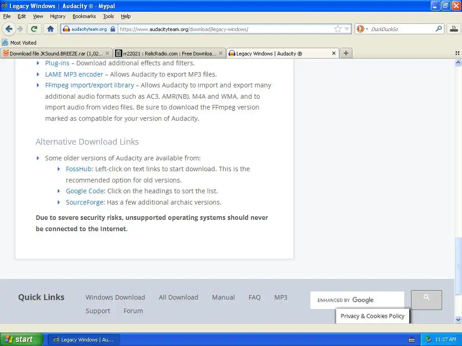Image resolution: width=462 pixels, height=346 pixels.
Task: Open the FFmpeg import/export library link
Action: (x=90, y=85)
